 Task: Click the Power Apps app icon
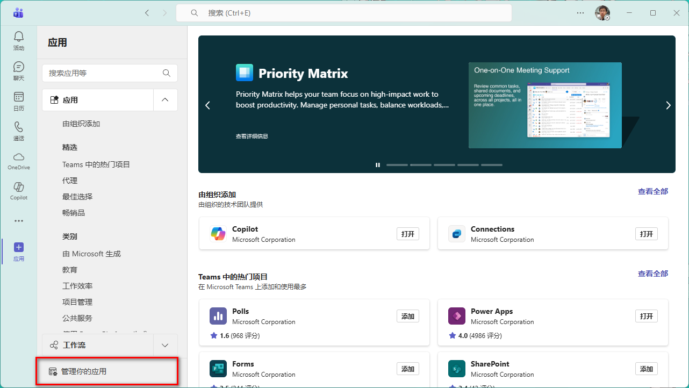click(x=457, y=316)
